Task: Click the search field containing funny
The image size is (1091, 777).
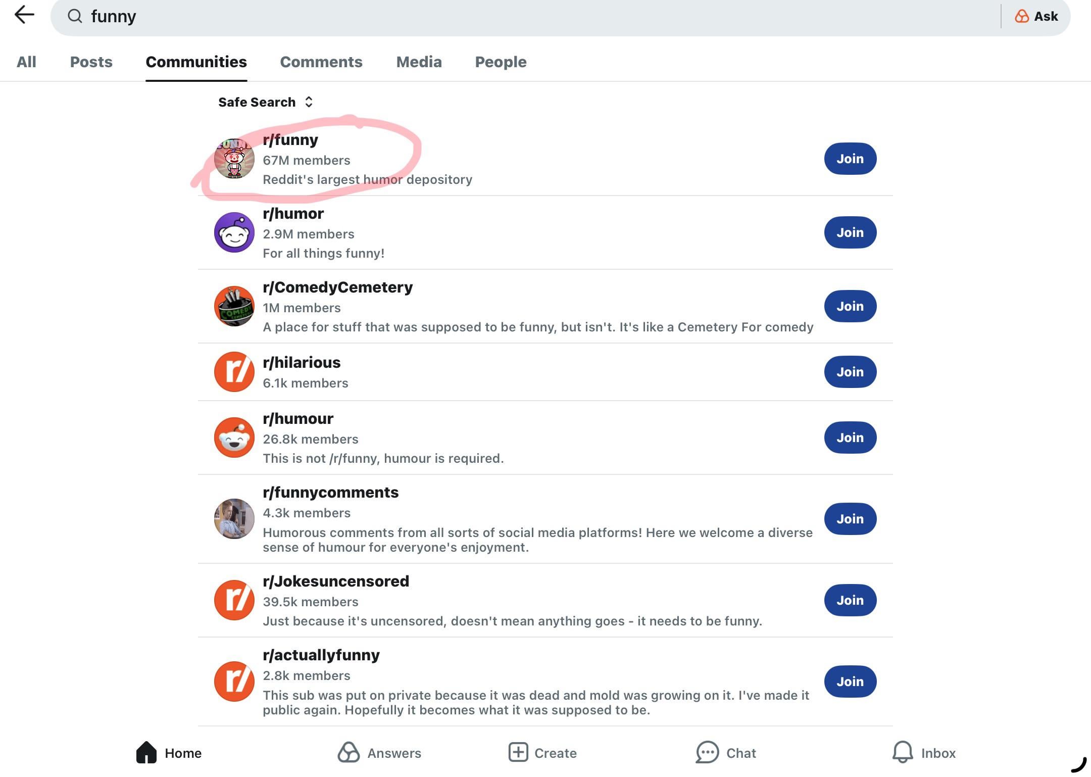Action: (x=505, y=17)
